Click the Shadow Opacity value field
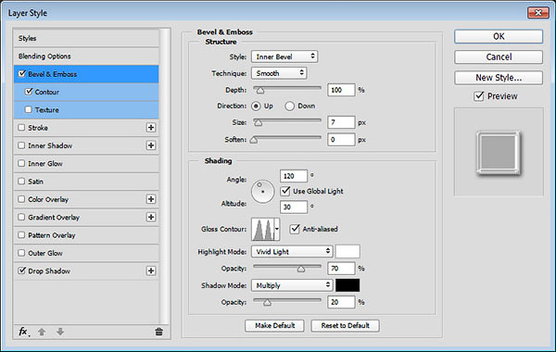Screen dimensions: 556x352 (341, 302)
